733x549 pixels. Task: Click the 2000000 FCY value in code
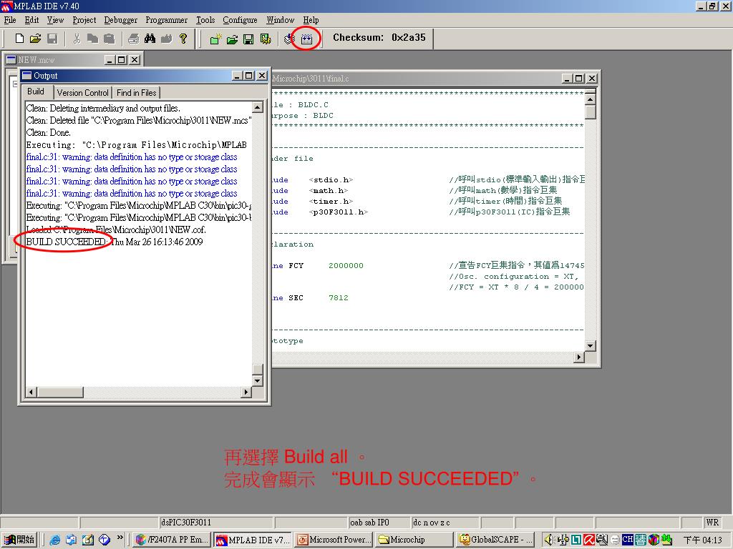(346, 266)
